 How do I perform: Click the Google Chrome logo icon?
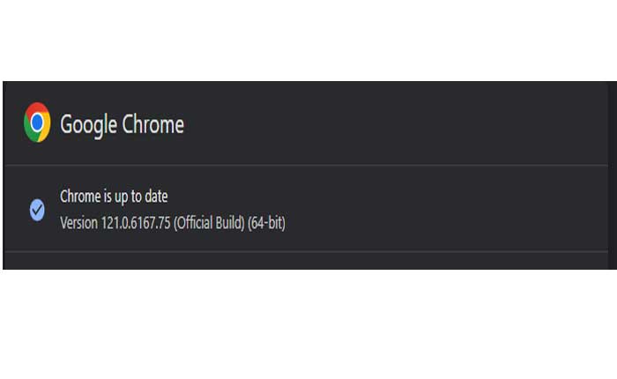pyautogui.click(x=37, y=123)
